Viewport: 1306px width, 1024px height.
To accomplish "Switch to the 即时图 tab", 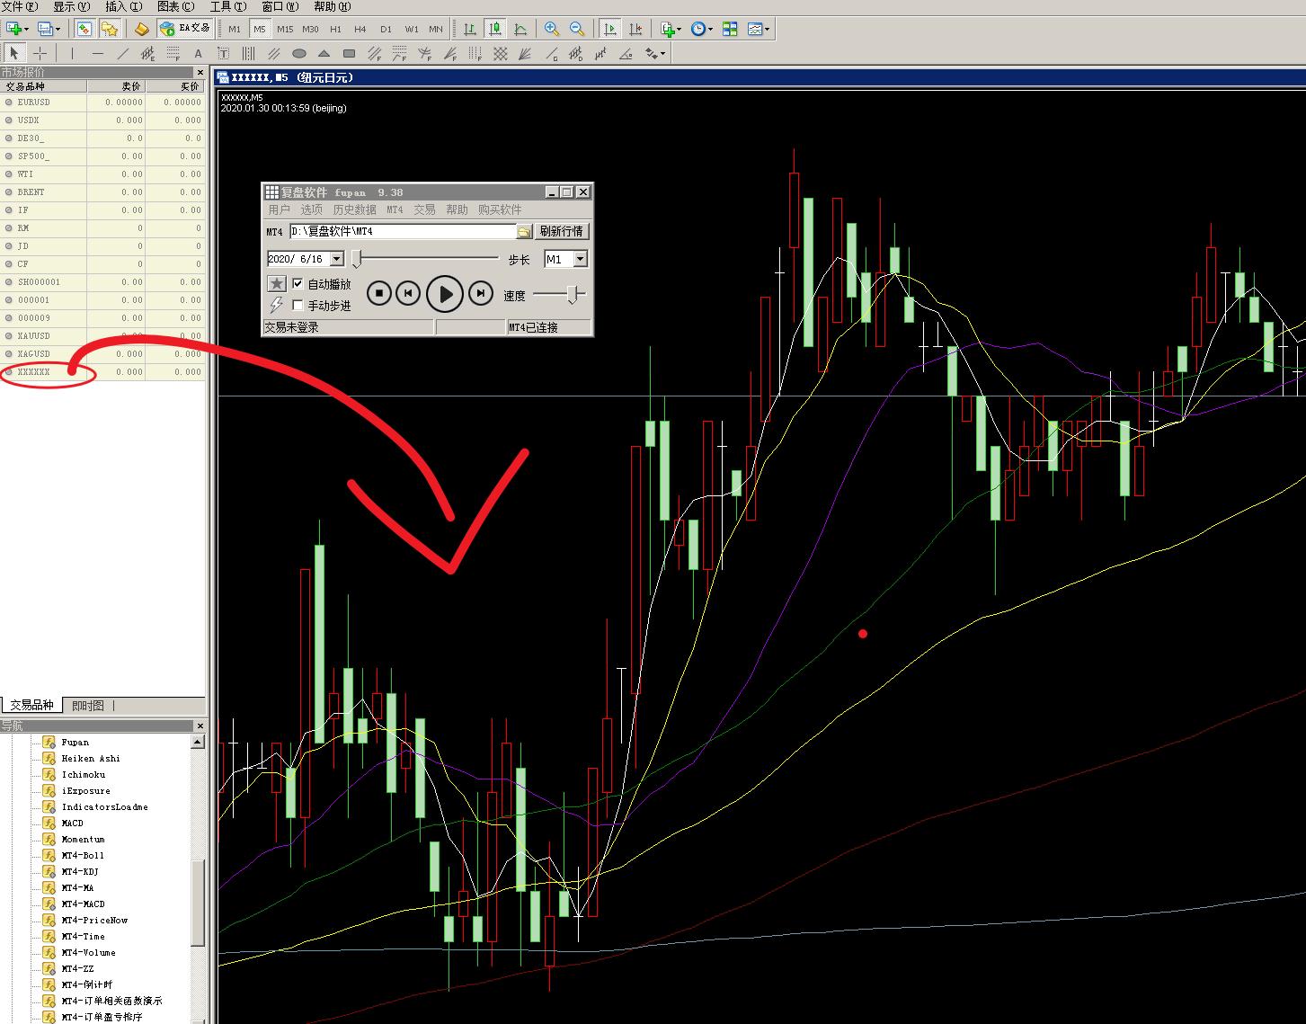I will click(88, 706).
